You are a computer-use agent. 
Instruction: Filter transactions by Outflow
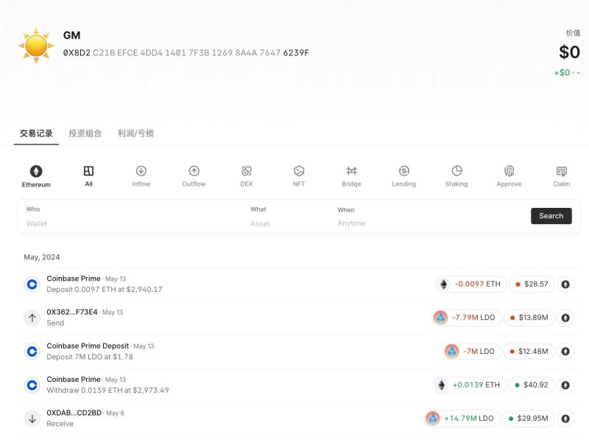tap(194, 171)
